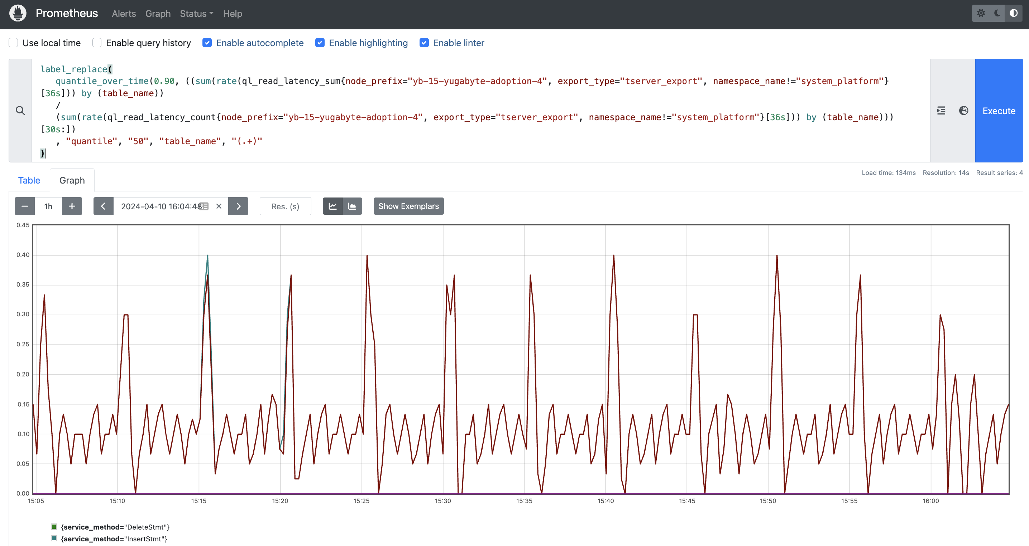
Task: Navigate back in time with left chevron
Action: tap(104, 206)
